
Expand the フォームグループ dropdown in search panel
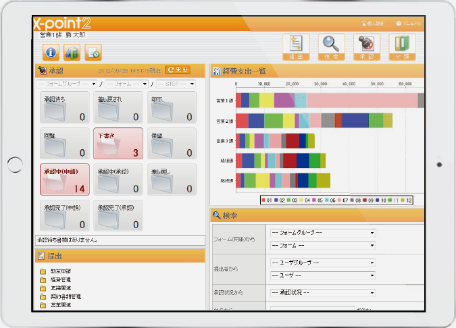point(322,234)
